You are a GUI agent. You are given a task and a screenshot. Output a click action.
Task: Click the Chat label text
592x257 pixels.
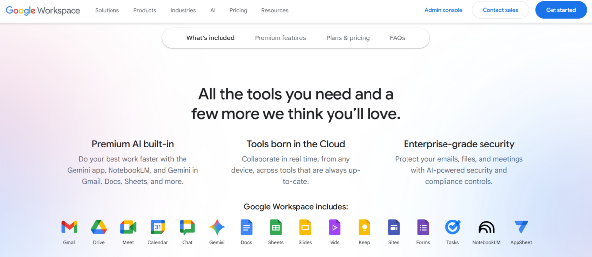coord(187,242)
